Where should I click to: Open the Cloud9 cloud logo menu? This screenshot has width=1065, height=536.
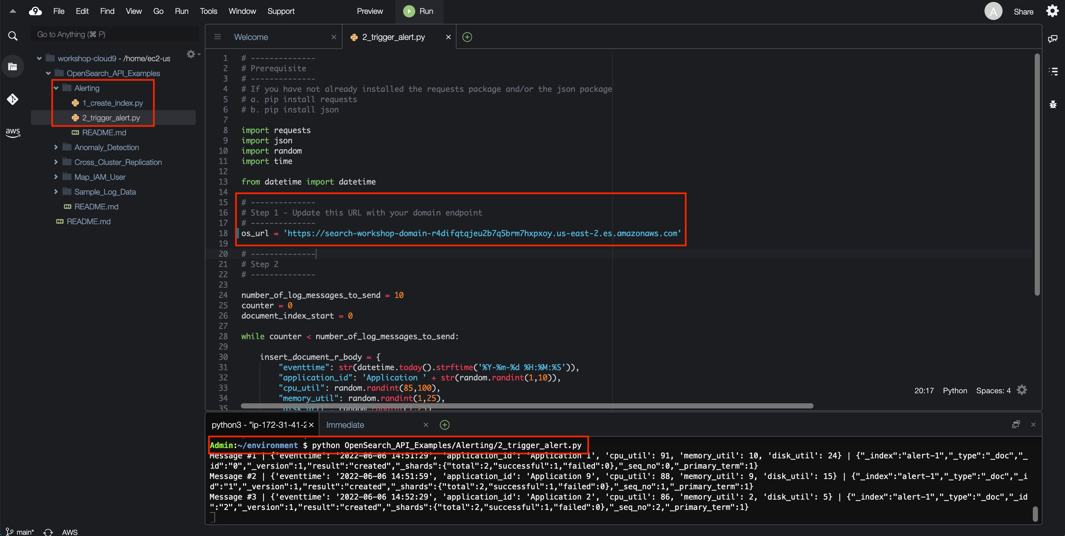(35, 11)
